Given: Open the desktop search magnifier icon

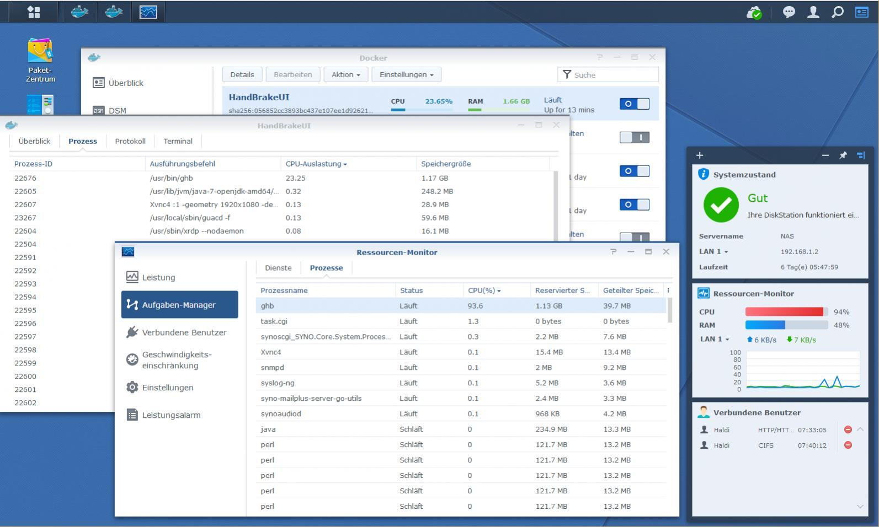Looking at the screenshot, I should pyautogui.click(x=838, y=12).
